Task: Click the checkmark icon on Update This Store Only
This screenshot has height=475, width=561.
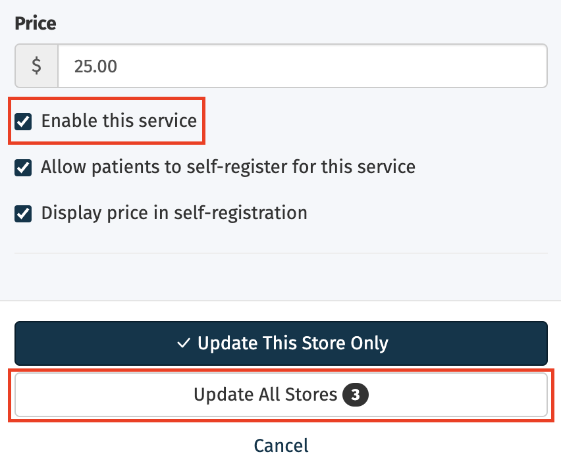Action: tap(184, 343)
